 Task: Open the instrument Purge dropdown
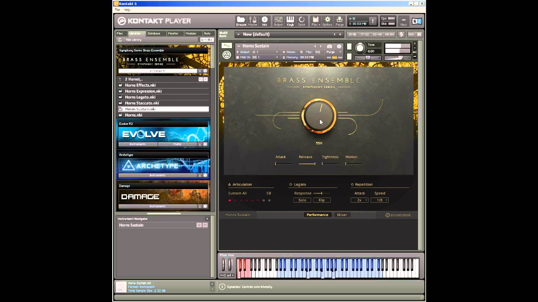334,52
